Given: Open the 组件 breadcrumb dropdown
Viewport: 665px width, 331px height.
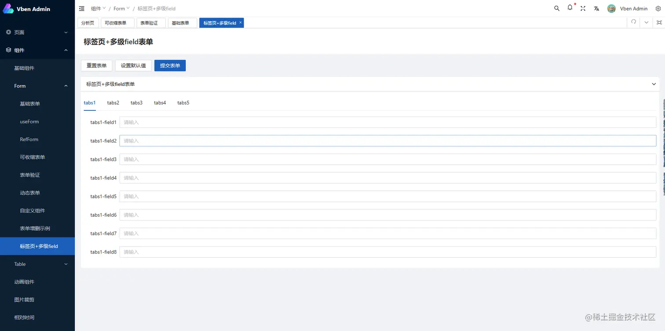Looking at the screenshot, I should pyautogui.click(x=98, y=8).
